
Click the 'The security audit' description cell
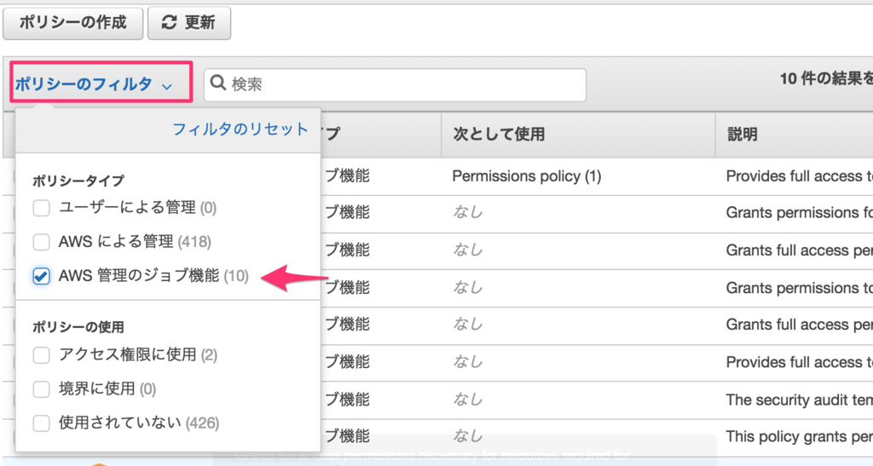(799, 400)
